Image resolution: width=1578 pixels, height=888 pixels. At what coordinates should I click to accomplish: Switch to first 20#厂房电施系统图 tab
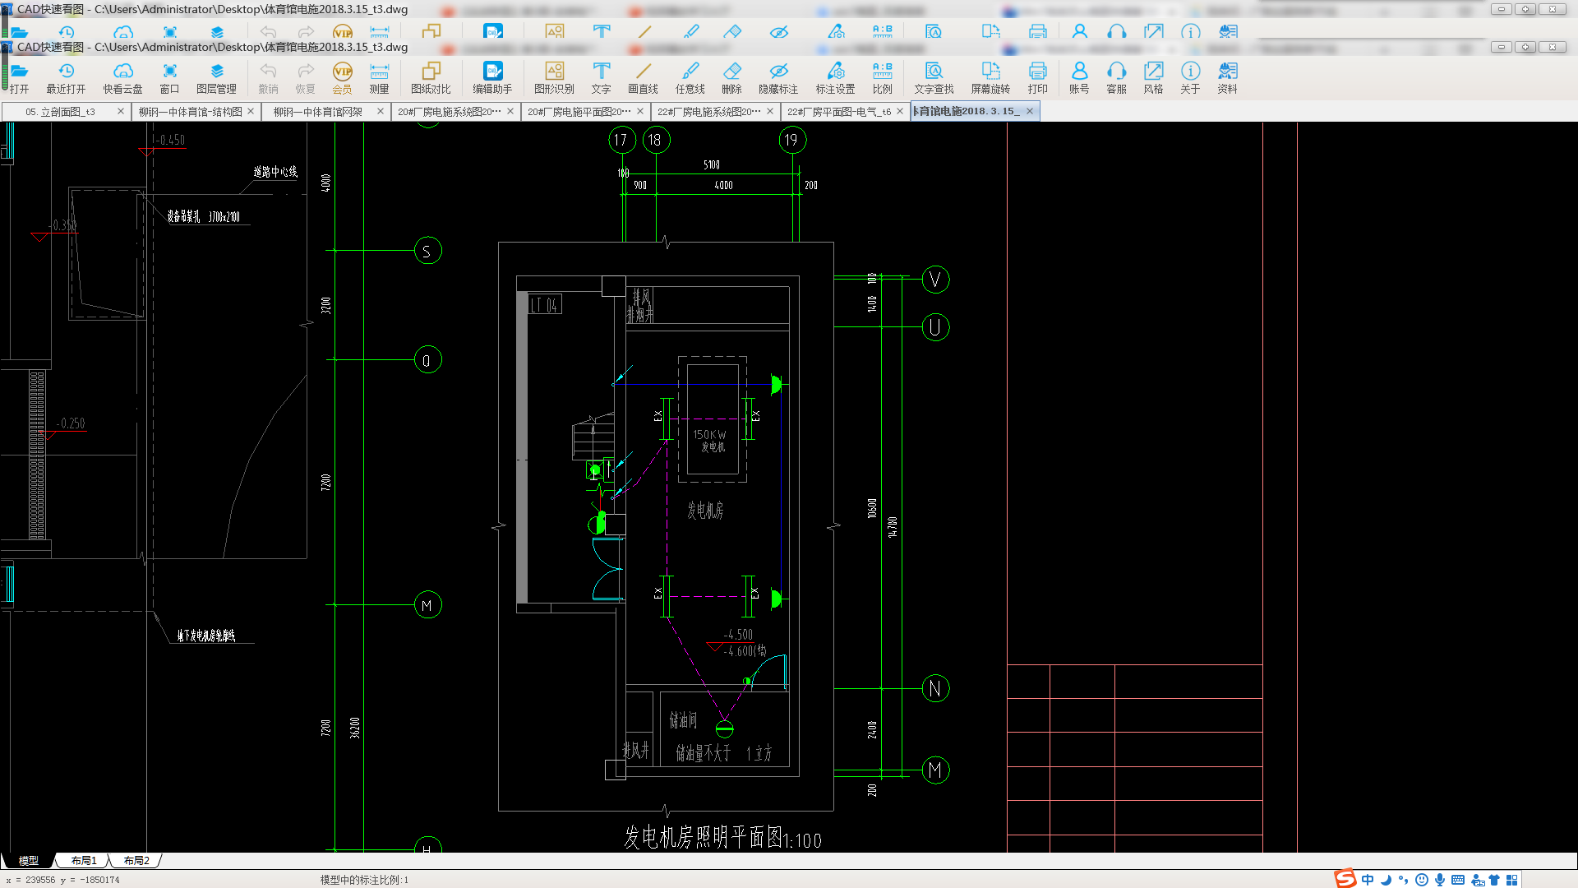coord(449,112)
